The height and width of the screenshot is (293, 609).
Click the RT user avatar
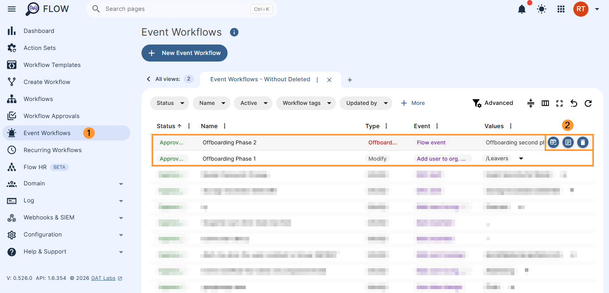(581, 9)
